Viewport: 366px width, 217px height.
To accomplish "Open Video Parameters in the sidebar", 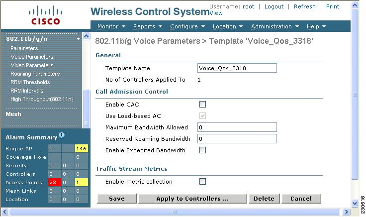I will [32, 65].
